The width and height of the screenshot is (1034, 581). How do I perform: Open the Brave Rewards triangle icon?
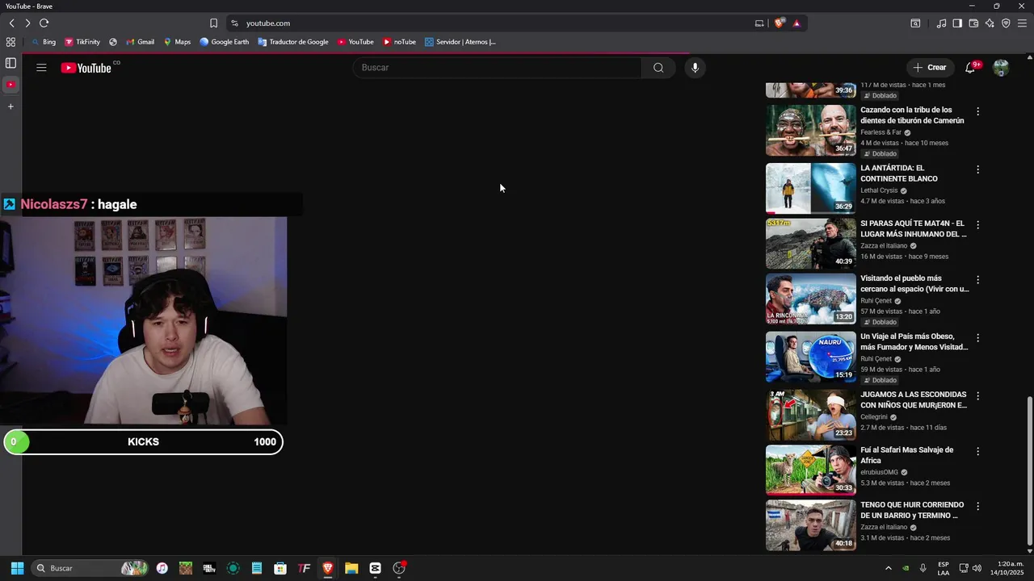click(x=797, y=23)
